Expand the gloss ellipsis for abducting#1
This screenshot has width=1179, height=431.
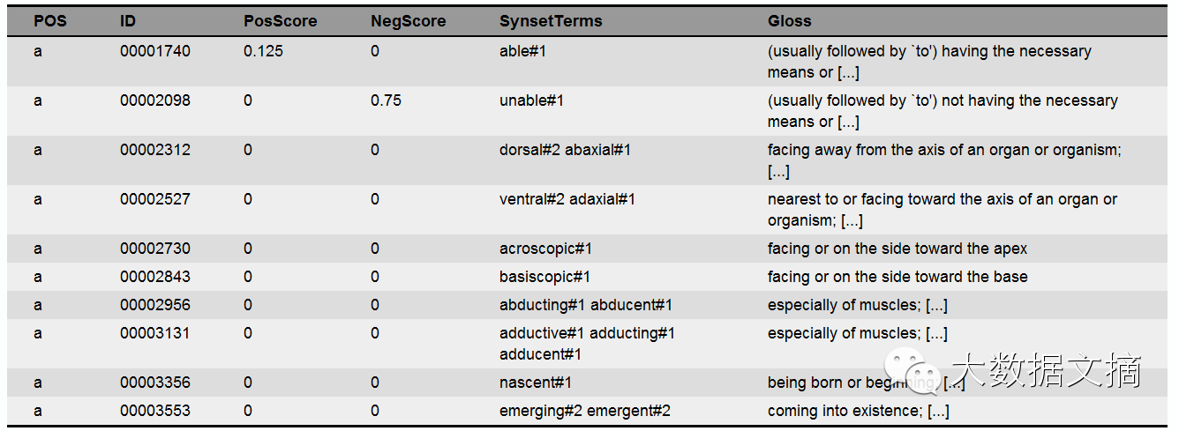coord(935,305)
